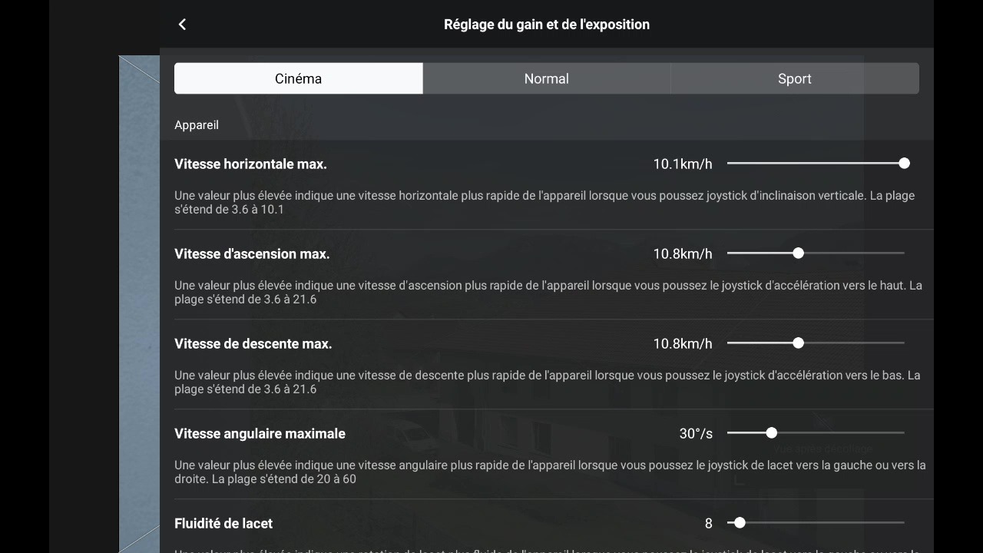
Task: Click the Vitesse de descente max. label
Action: [253, 343]
